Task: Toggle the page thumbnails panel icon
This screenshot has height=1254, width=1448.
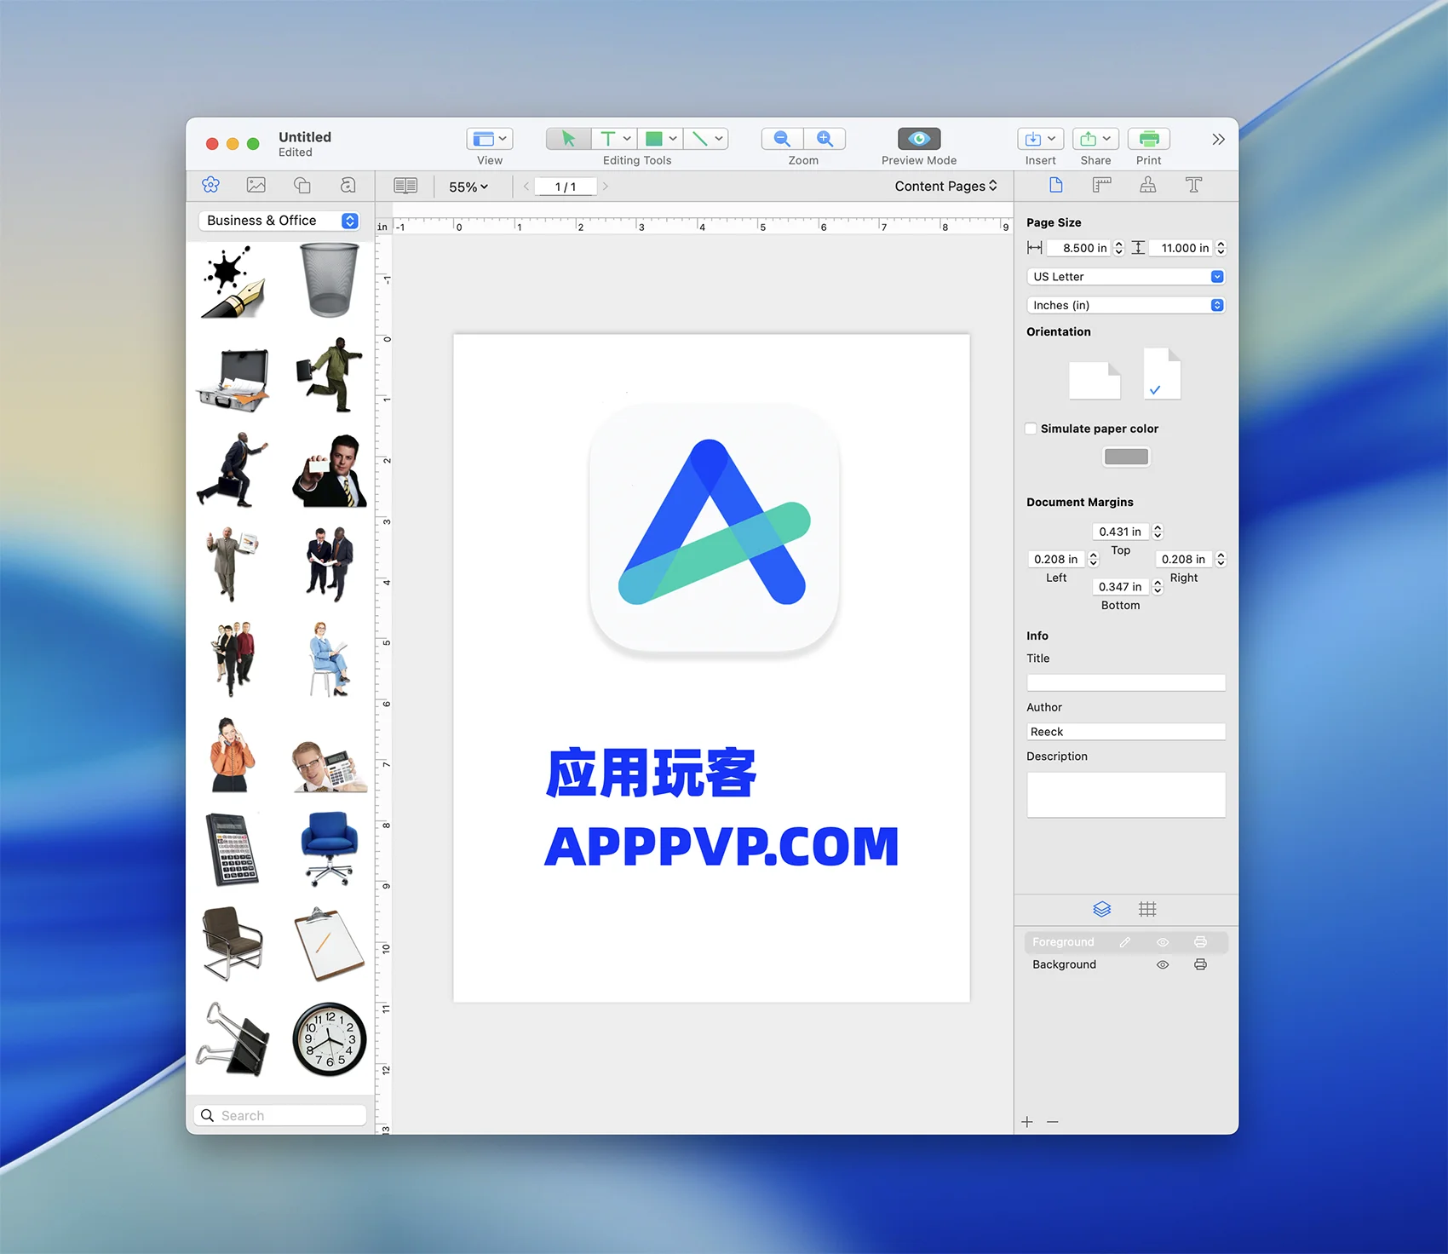Action: click(x=405, y=186)
